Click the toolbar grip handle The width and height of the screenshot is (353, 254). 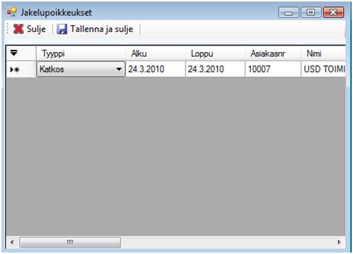click(x=7, y=29)
